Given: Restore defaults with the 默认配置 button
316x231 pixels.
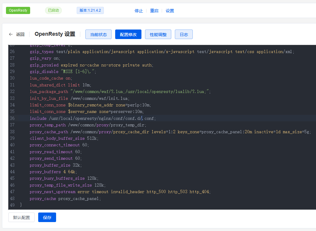Looking at the screenshot, I should [x=21, y=217].
